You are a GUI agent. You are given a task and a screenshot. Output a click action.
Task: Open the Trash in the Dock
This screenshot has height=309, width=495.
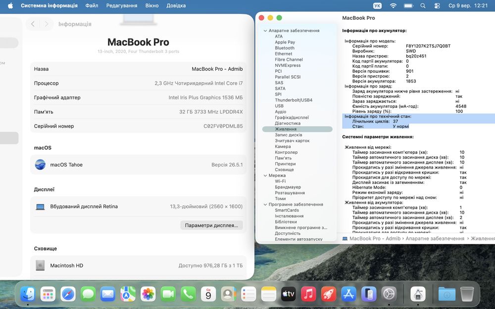[467, 294]
